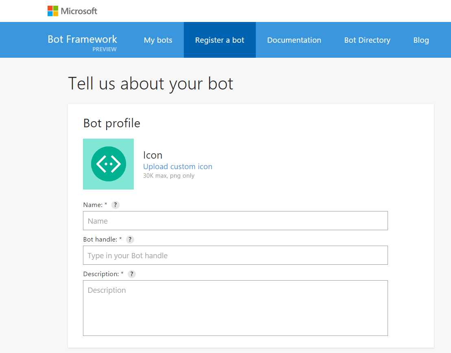451x353 pixels.
Task: Click inside the Description text area
Action: 235,307
